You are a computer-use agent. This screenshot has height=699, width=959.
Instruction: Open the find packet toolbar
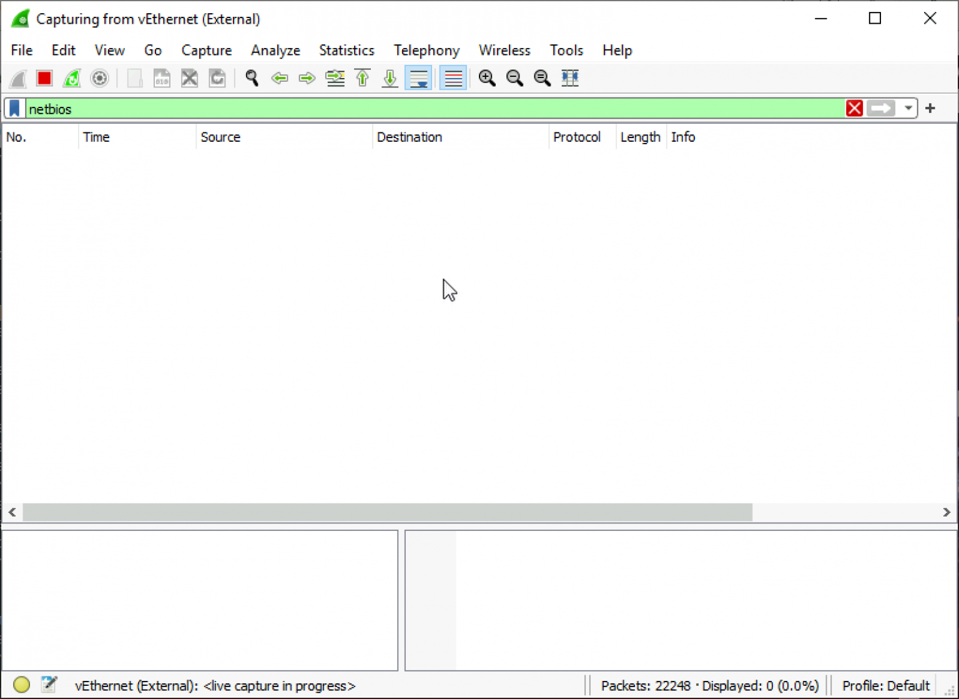click(252, 78)
